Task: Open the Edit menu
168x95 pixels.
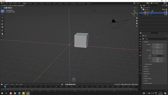Action: pos(7,3)
